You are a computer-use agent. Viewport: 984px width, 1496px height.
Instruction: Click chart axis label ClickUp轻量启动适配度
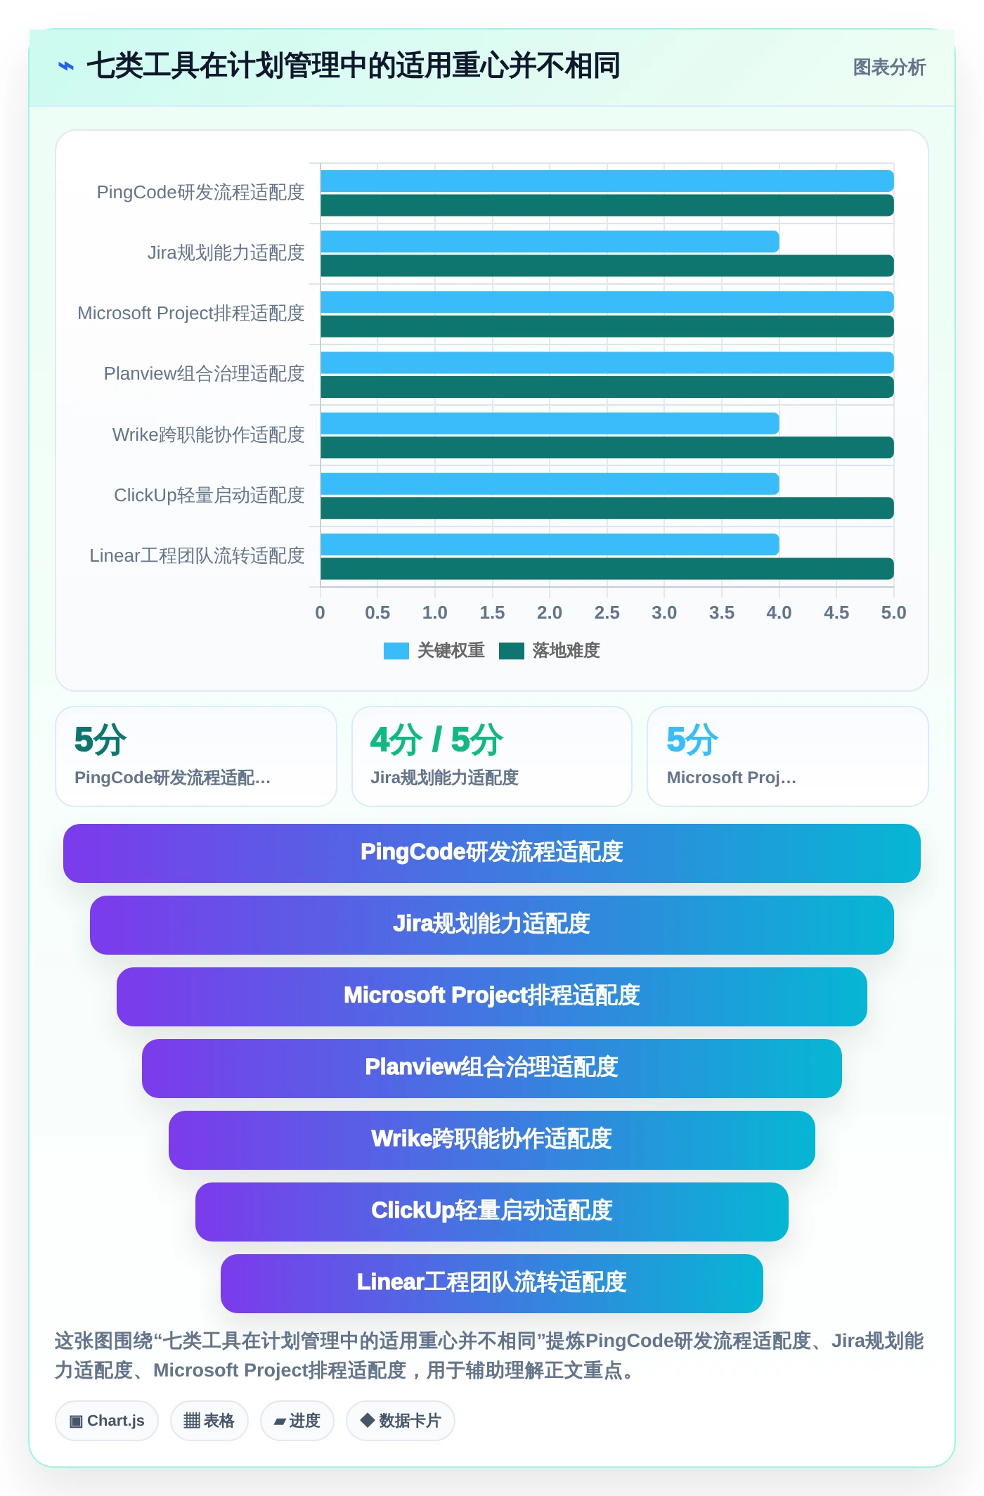click(x=209, y=496)
